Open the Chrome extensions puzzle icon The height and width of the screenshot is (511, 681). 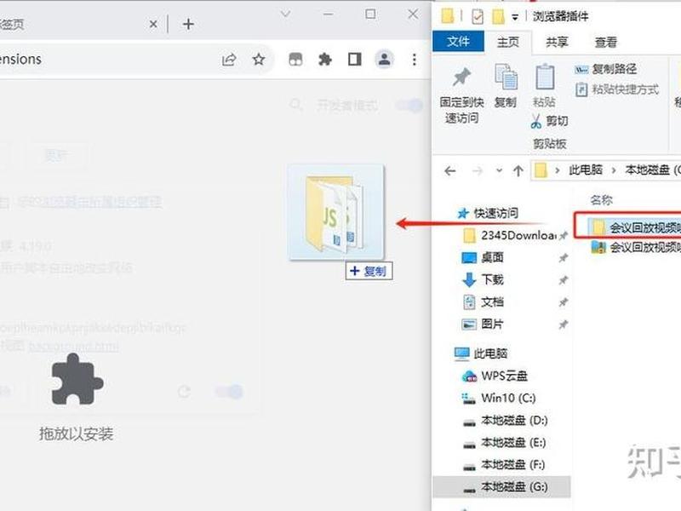[325, 59]
